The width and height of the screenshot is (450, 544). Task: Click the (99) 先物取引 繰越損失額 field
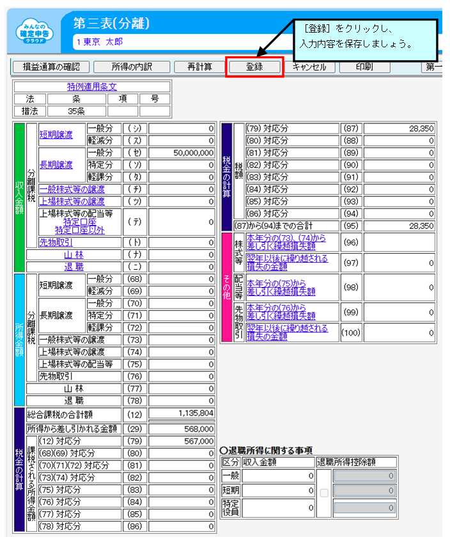[399, 312]
